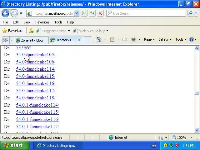The height and width of the screenshot is (150, 200).
Task: Open the Edit menu
Action: pos(16,22)
